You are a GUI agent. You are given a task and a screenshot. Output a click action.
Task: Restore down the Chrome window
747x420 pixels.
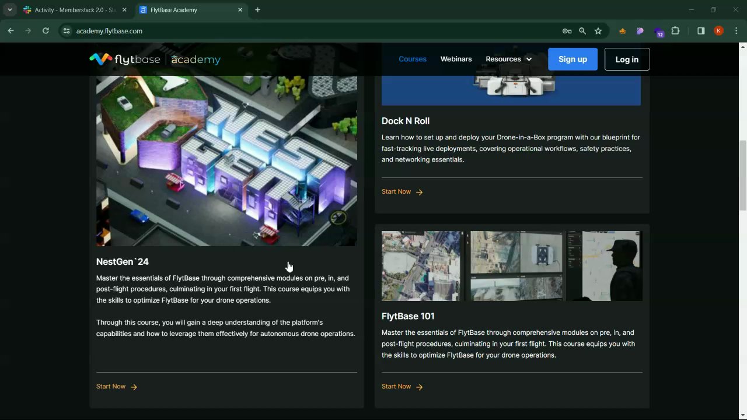(713, 10)
